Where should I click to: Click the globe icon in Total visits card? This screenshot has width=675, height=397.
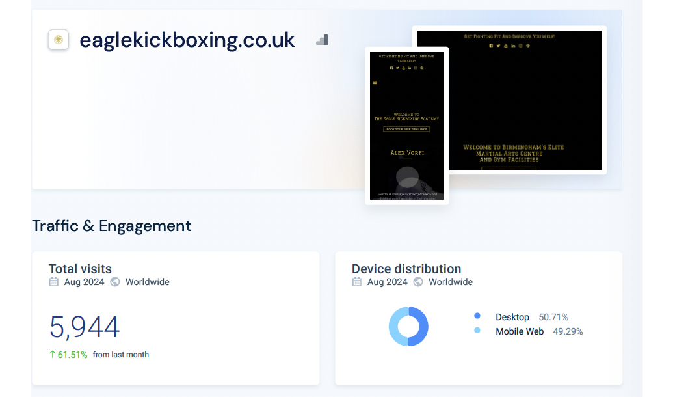pyautogui.click(x=115, y=282)
